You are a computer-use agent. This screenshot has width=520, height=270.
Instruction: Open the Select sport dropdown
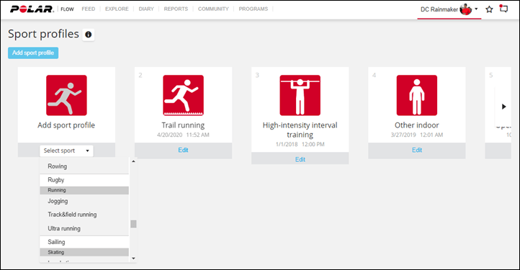[x=66, y=150]
